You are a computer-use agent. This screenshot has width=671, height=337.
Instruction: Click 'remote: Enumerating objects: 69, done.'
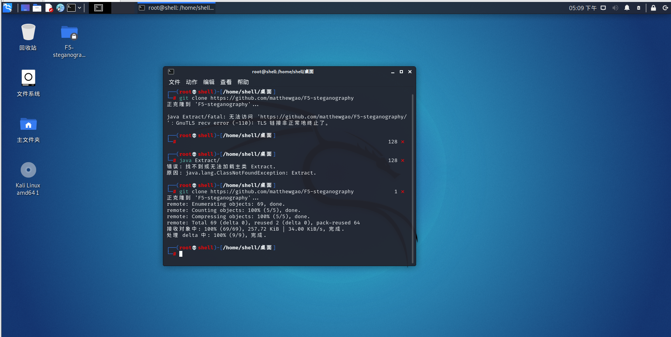226,204
